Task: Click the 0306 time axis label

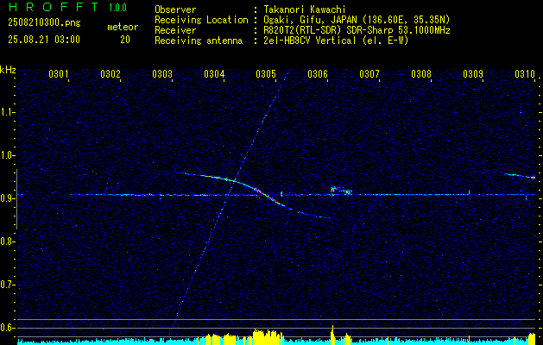Action: 318,73
